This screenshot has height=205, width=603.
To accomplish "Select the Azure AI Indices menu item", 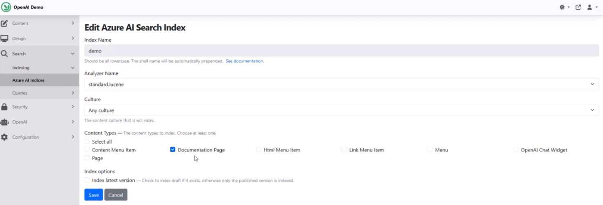I will pyautogui.click(x=39, y=80).
